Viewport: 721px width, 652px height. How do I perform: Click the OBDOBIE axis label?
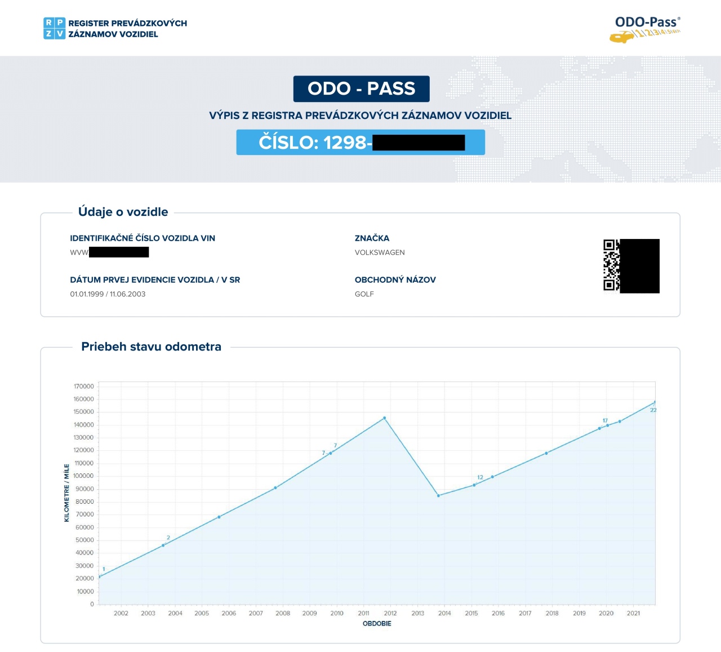coord(377,624)
